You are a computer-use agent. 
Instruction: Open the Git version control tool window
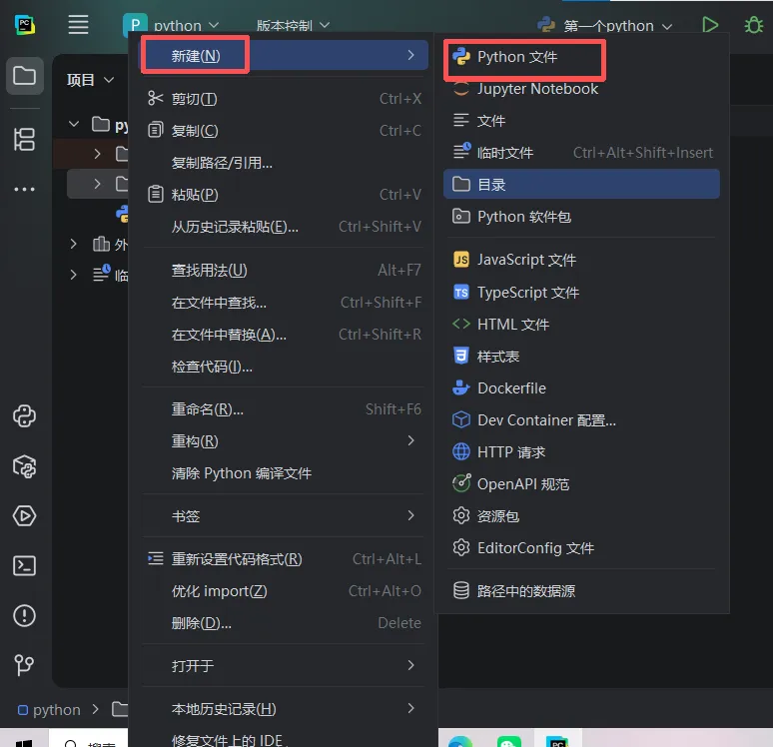[24, 666]
